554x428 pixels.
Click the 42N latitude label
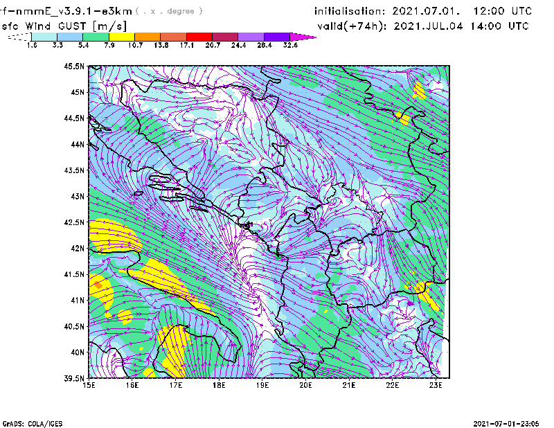coord(78,248)
